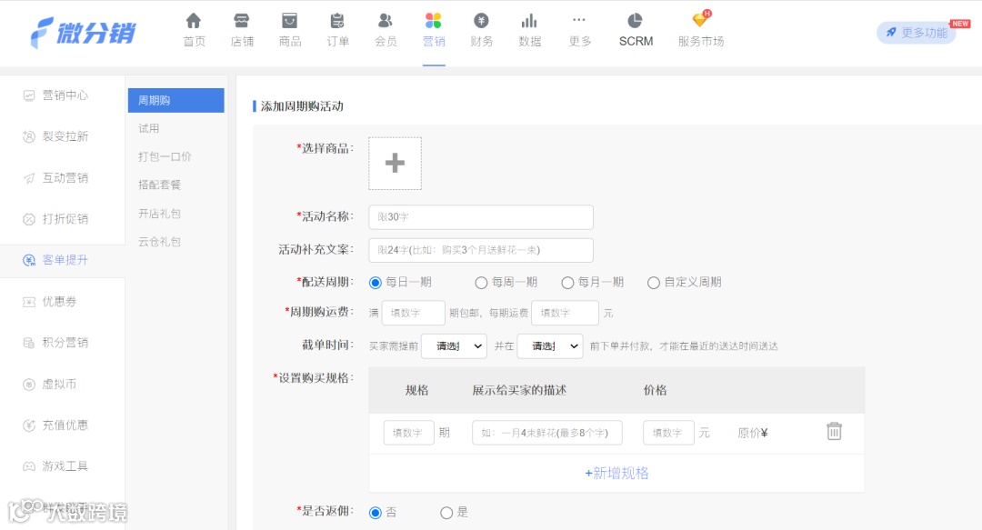Open the 数据 data chart icon
The height and width of the screenshot is (530, 982).
click(529, 21)
